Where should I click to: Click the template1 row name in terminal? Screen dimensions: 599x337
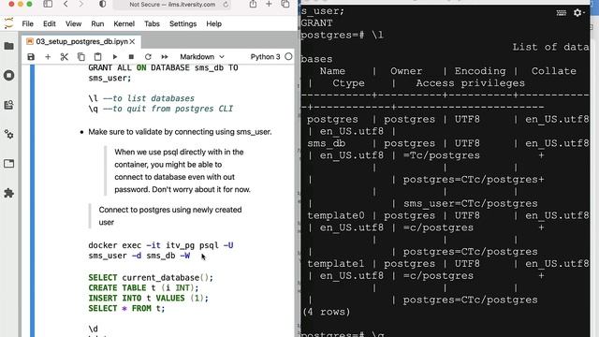336,264
